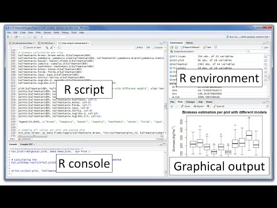Click the blue expand icon beside kal.plot

(171, 60)
